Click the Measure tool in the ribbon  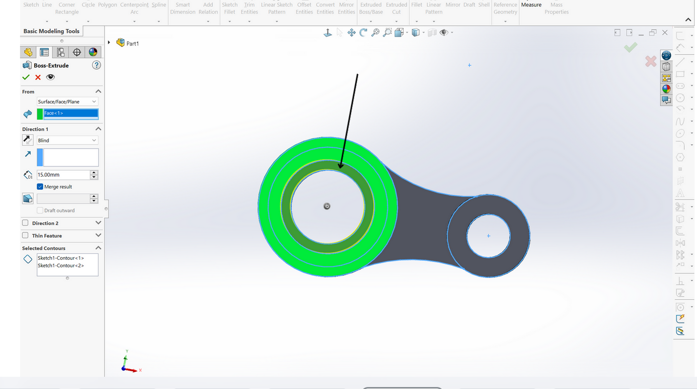tap(531, 5)
